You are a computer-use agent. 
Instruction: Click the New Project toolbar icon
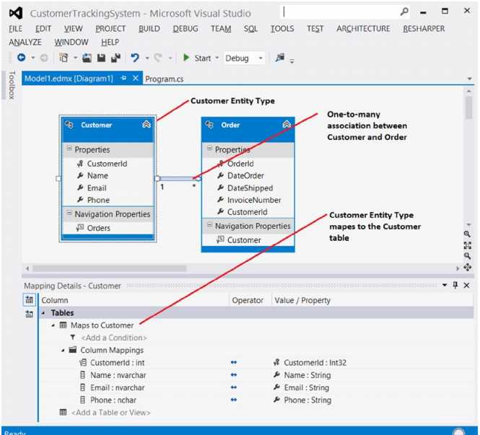tap(64, 58)
